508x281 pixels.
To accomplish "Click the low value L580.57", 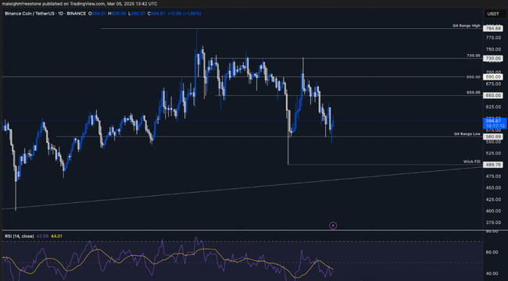I will [x=137, y=13].
